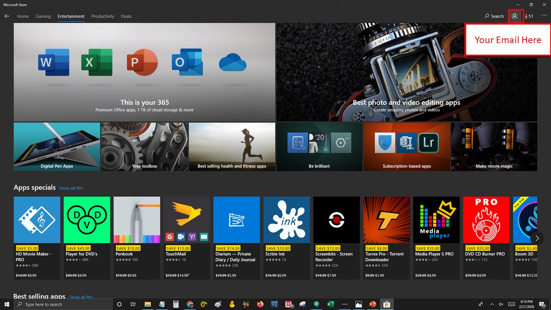Image resolution: width=551 pixels, height=310 pixels.
Task: Show hidden system tray icons
Action: 492,304
